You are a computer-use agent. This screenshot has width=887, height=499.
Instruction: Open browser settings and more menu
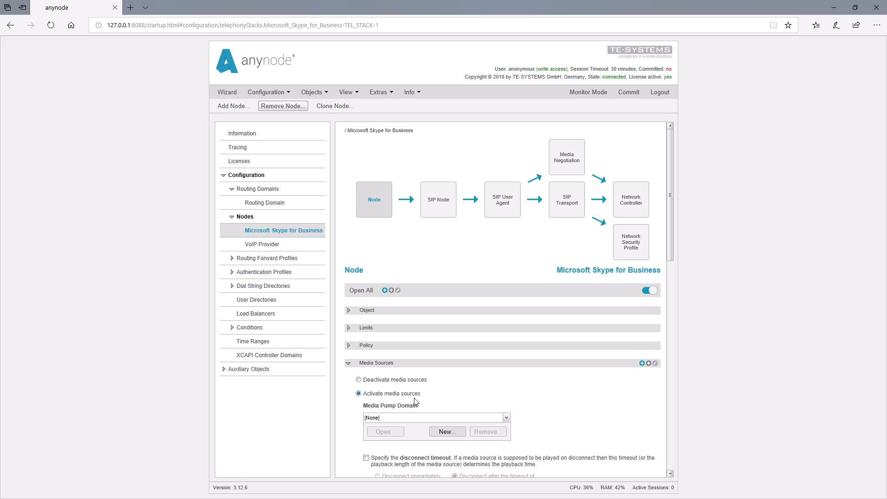(876, 25)
